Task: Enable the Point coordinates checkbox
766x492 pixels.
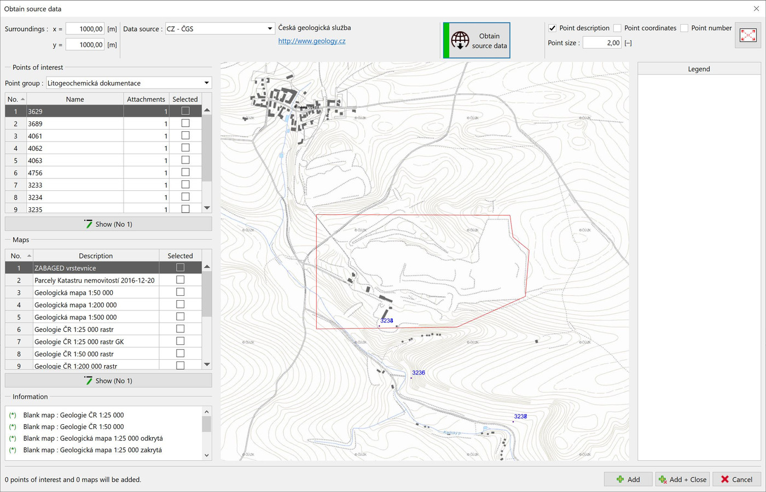Action: point(617,28)
